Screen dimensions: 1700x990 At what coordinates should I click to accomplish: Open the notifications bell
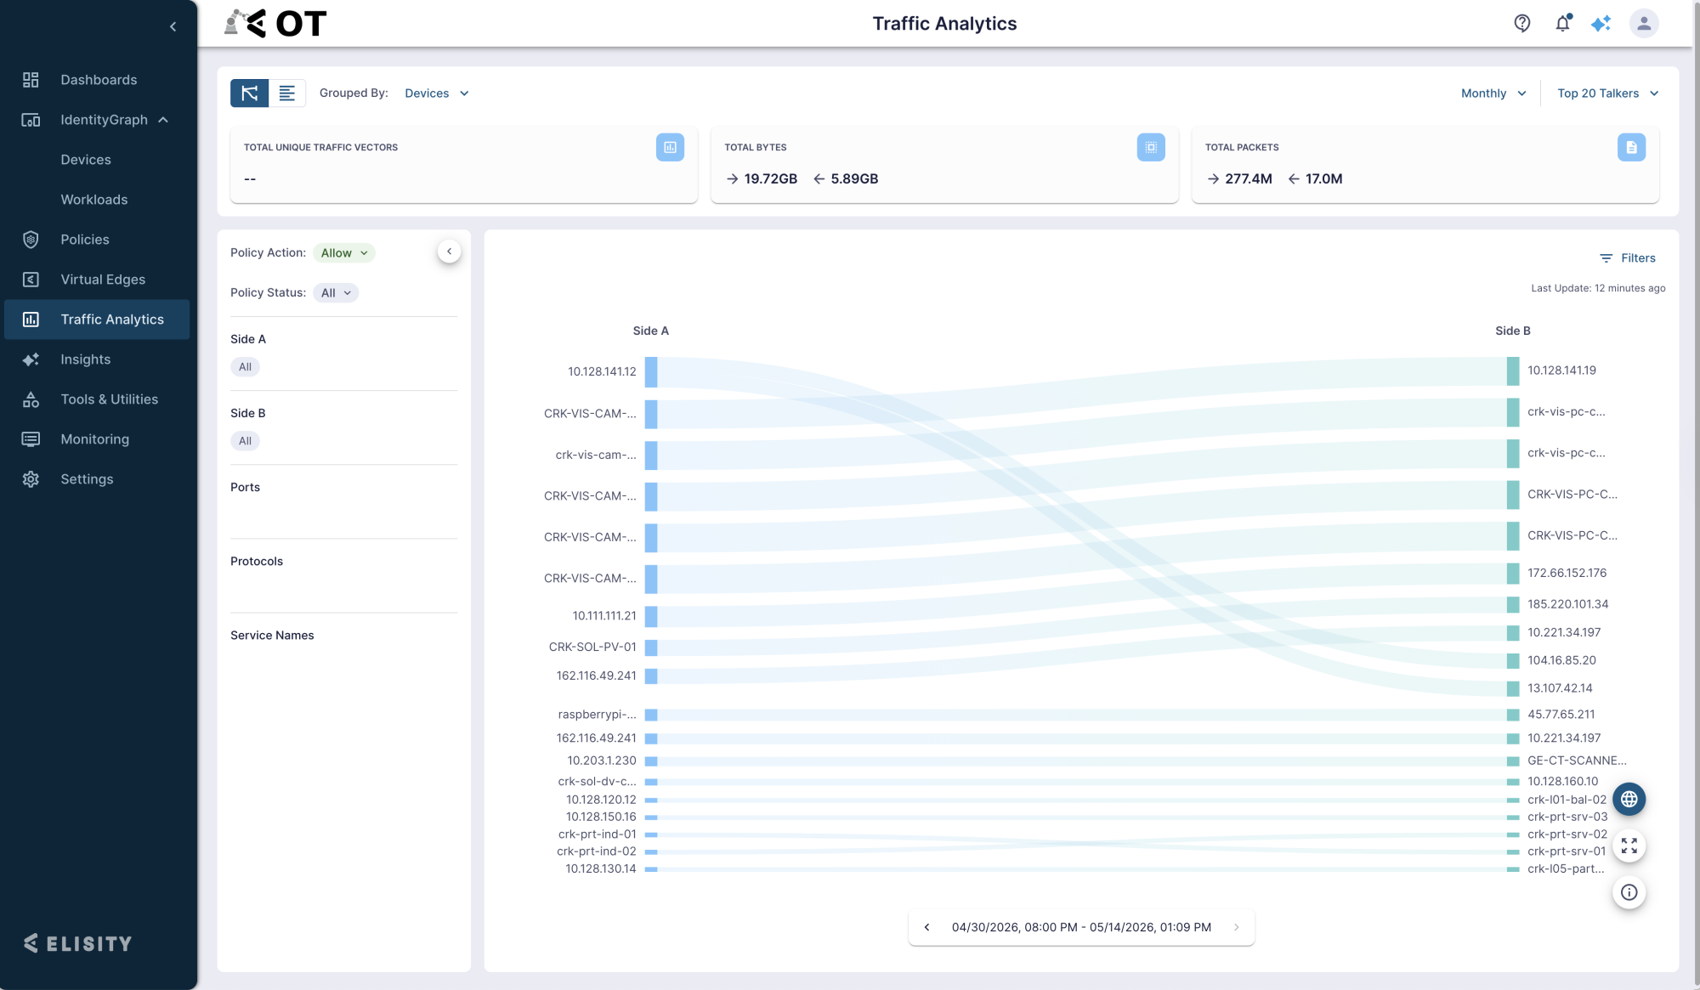tap(1562, 24)
